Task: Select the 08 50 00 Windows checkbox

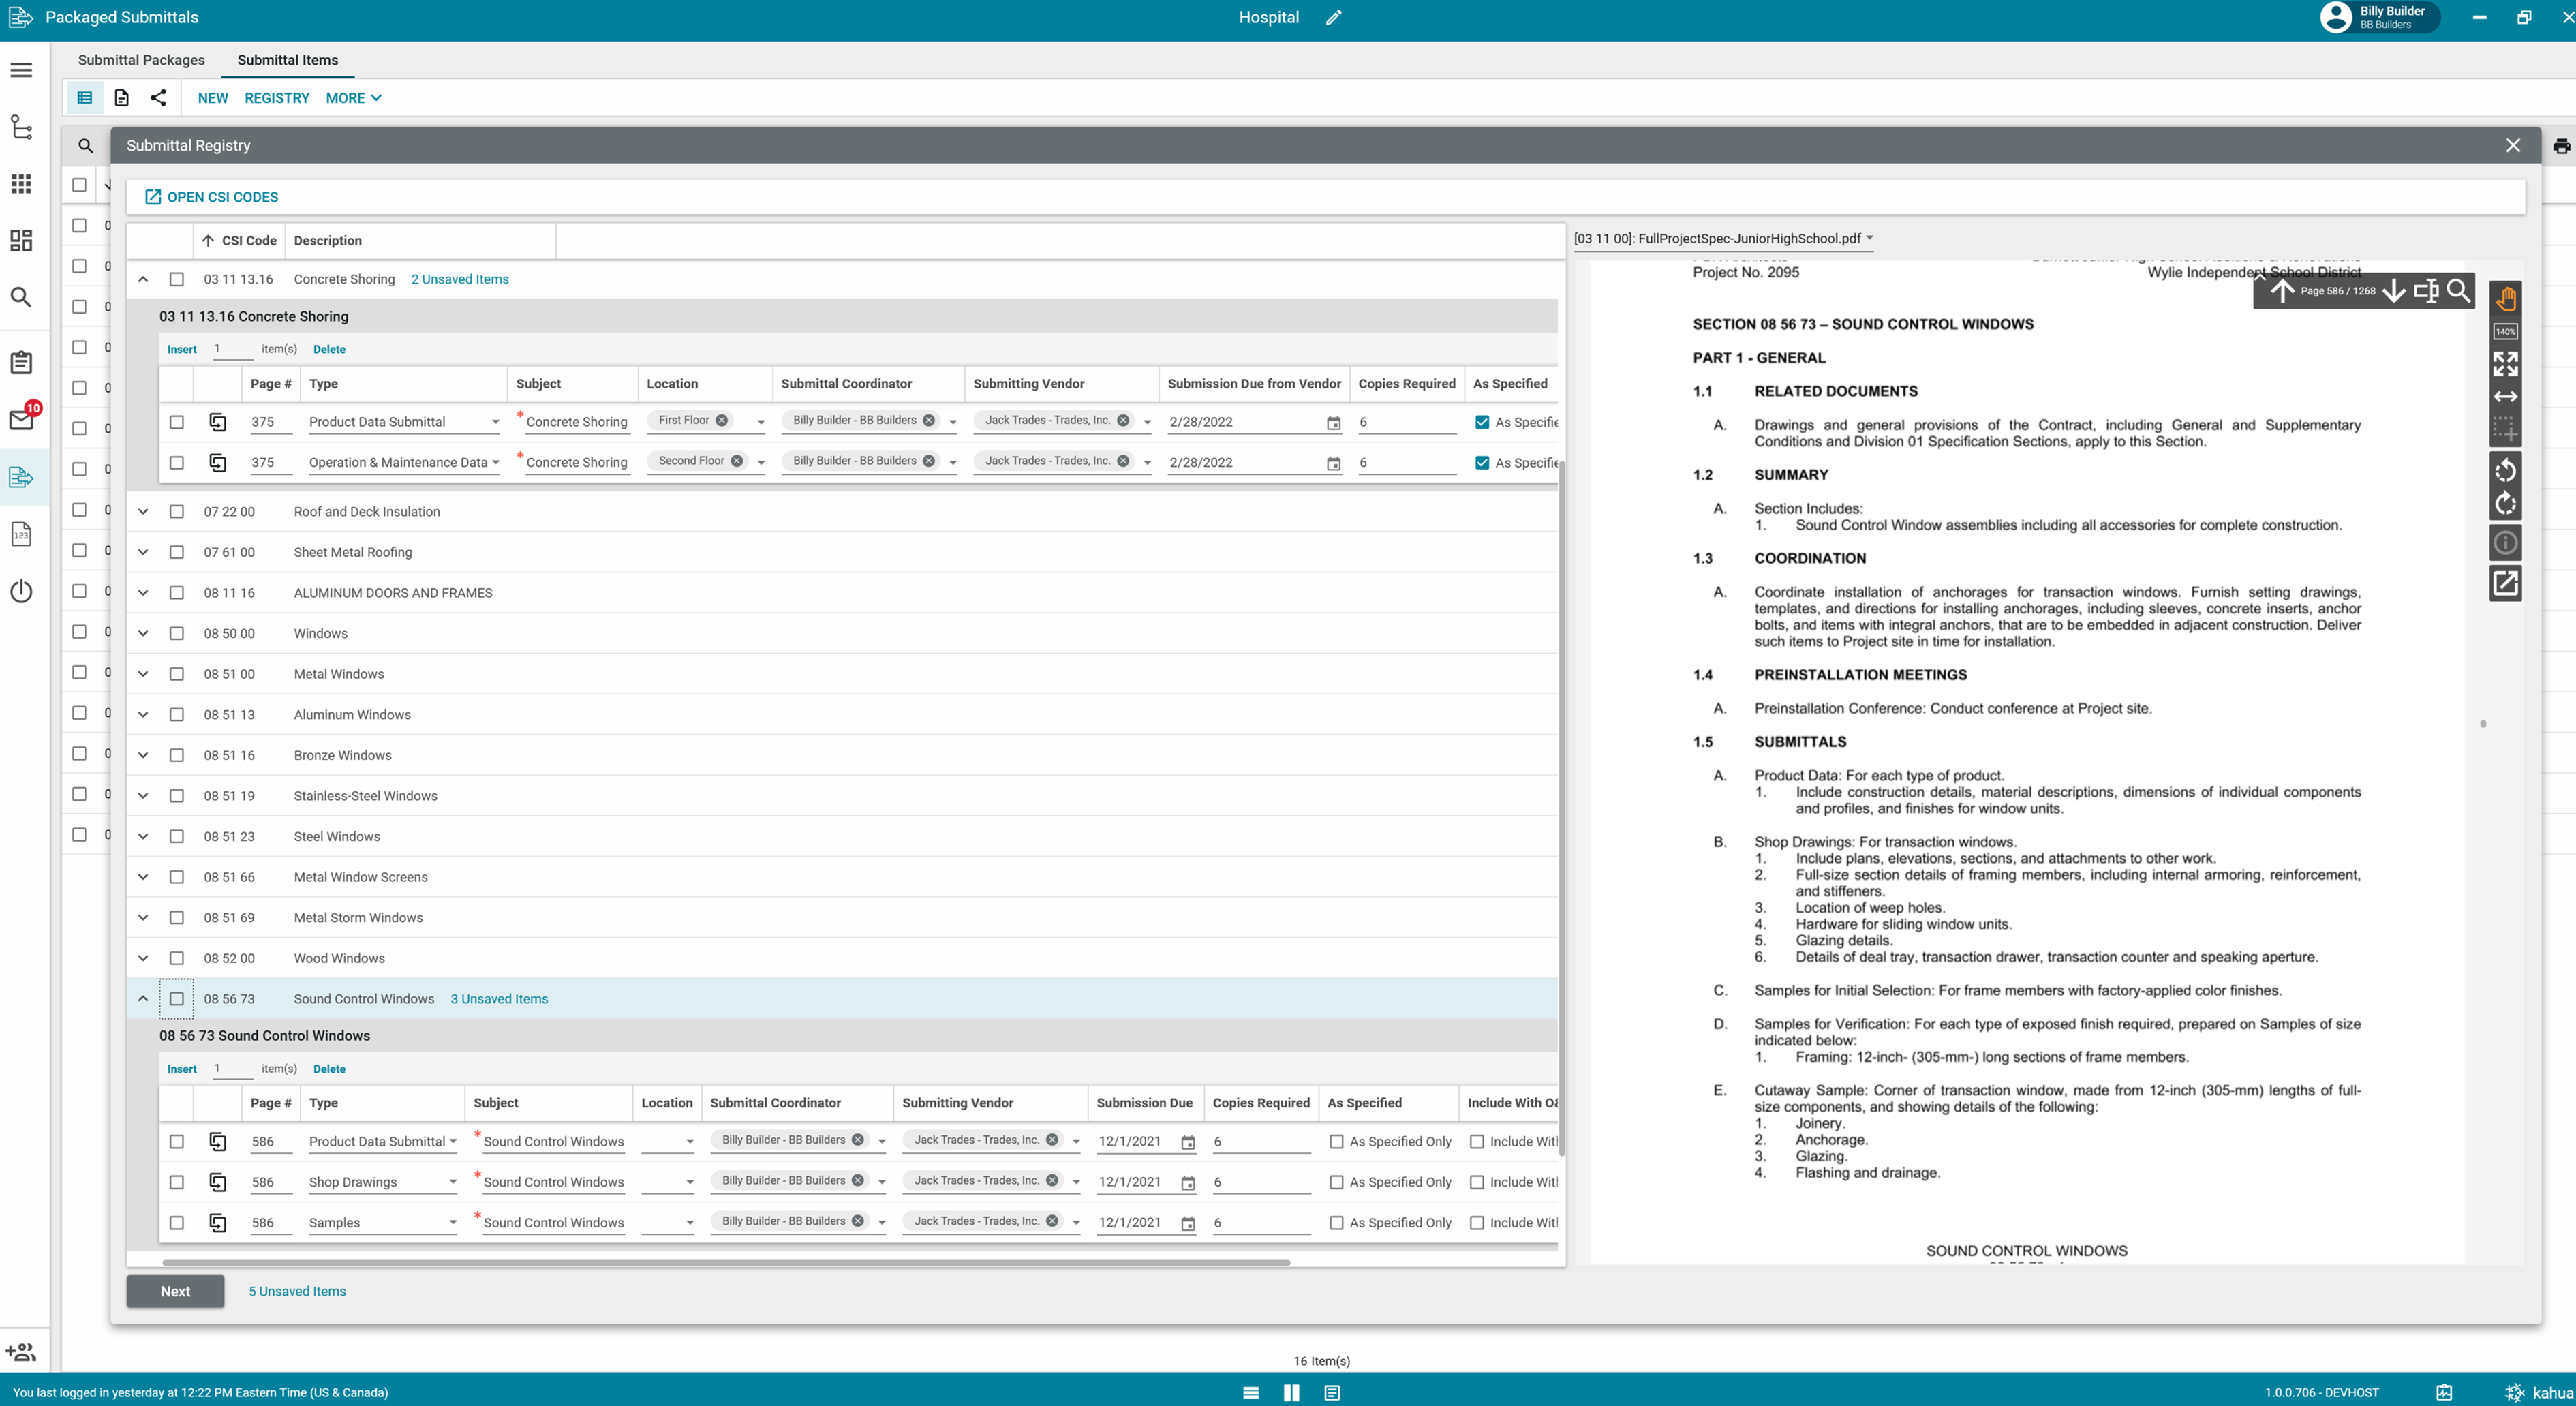Action: click(x=177, y=633)
